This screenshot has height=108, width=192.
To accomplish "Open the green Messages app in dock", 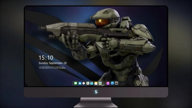I will 76,83.
